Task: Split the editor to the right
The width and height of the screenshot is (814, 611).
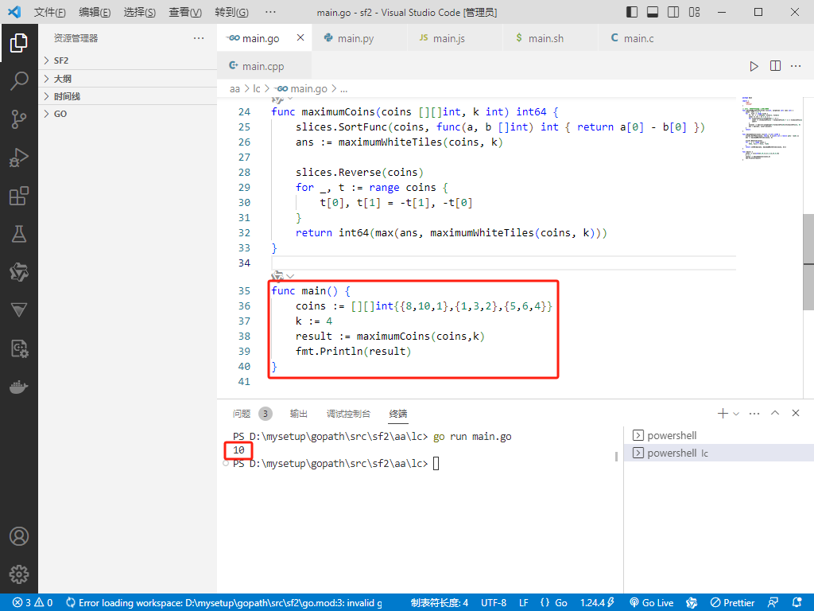Action: [x=775, y=66]
